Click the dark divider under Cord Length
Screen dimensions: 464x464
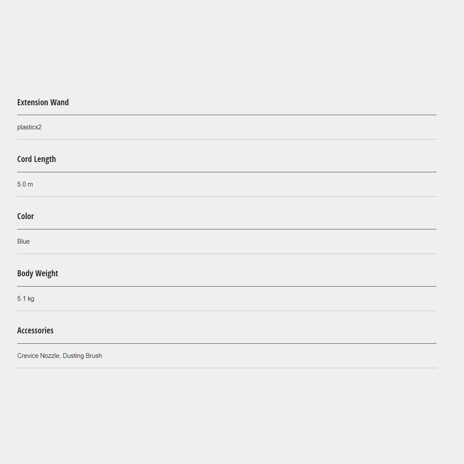pos(227,172)
